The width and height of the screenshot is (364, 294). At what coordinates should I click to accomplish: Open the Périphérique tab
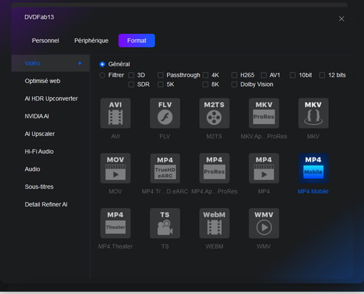point(91,41)
